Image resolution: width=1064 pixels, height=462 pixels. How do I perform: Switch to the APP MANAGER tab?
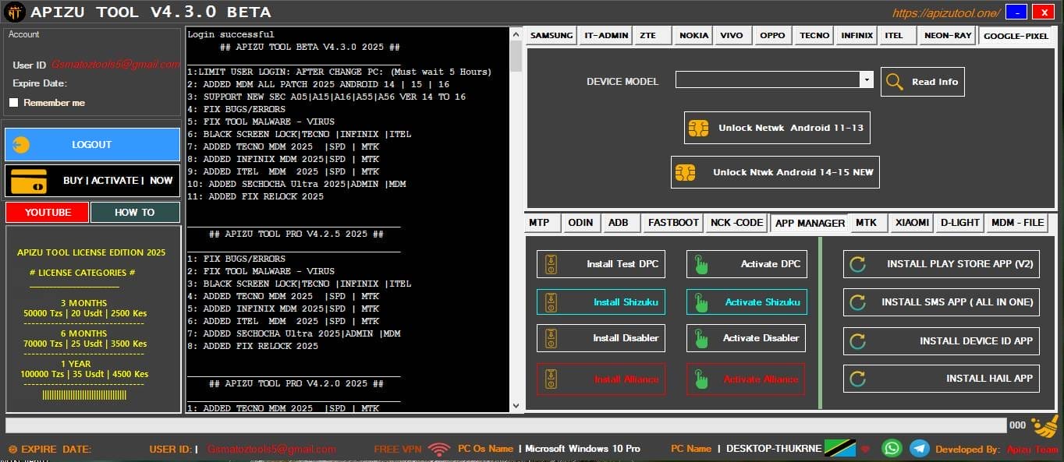coord(810,223)
